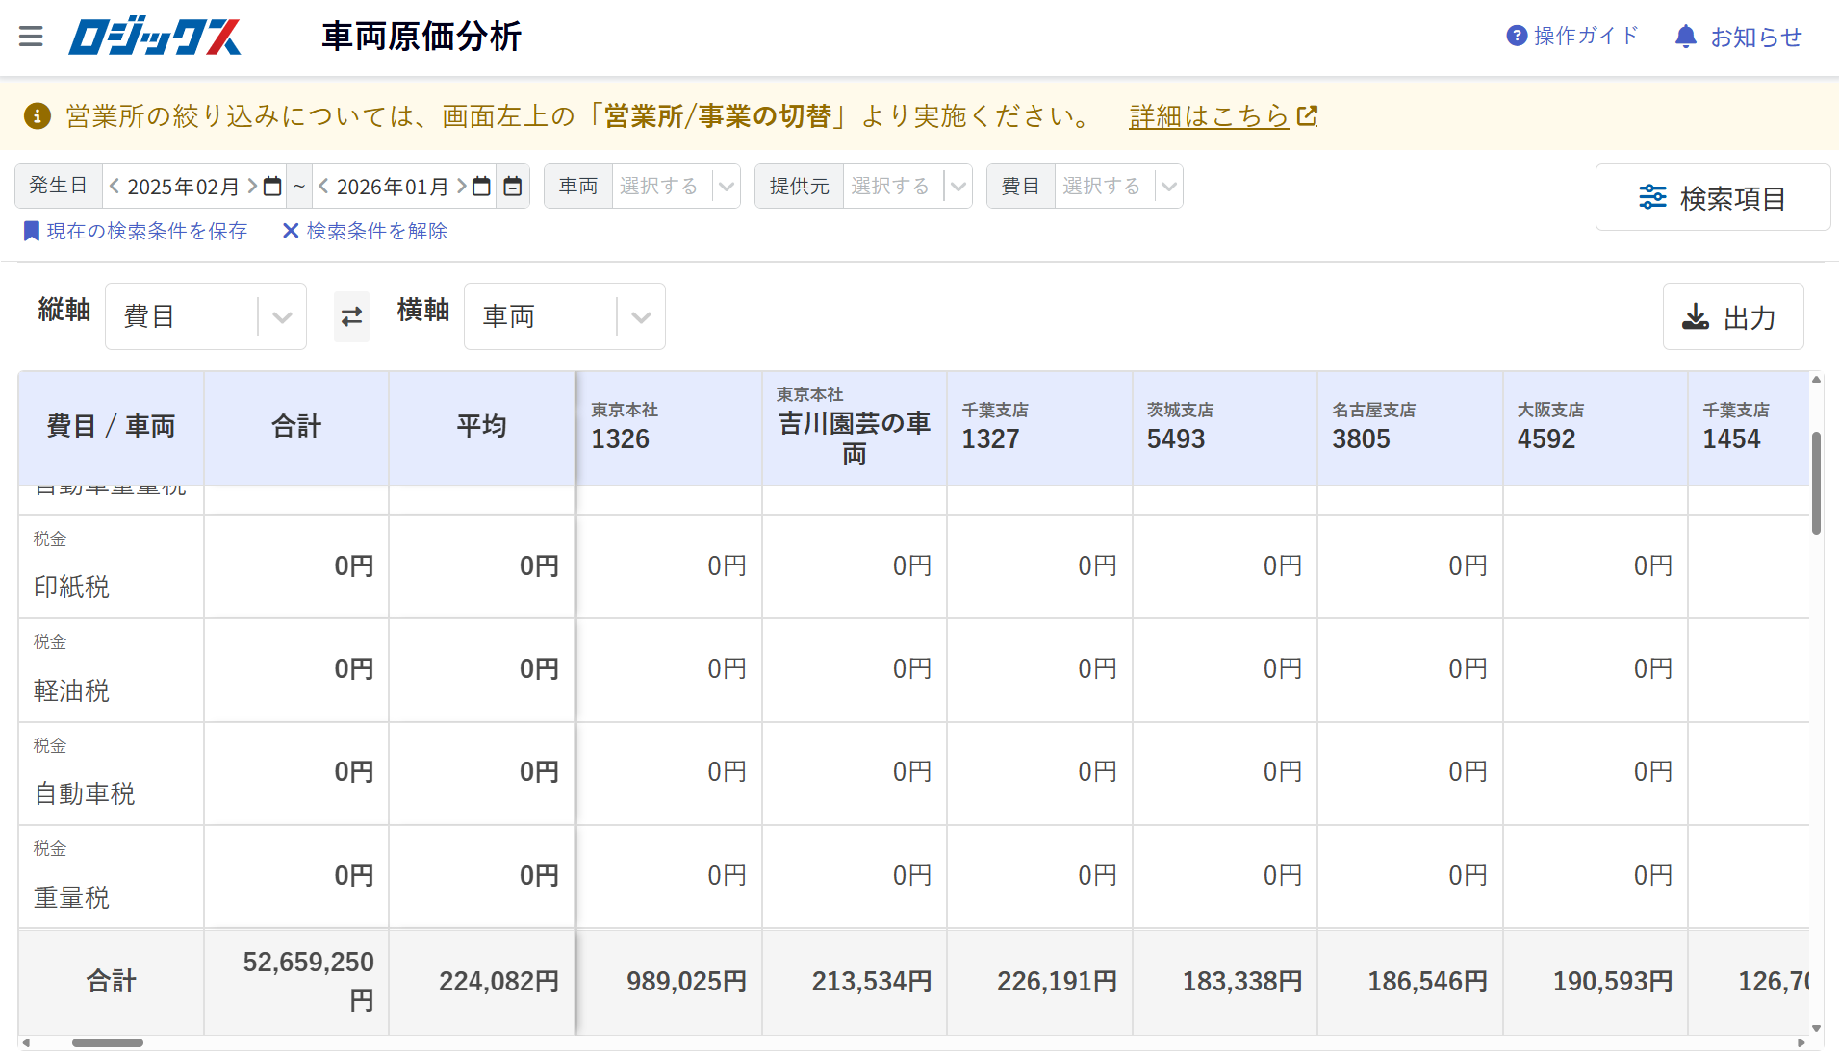The height and width of the screenshot is (1052, 1839).
Task: Open the start date calendar picker
Action: [272, 187]
